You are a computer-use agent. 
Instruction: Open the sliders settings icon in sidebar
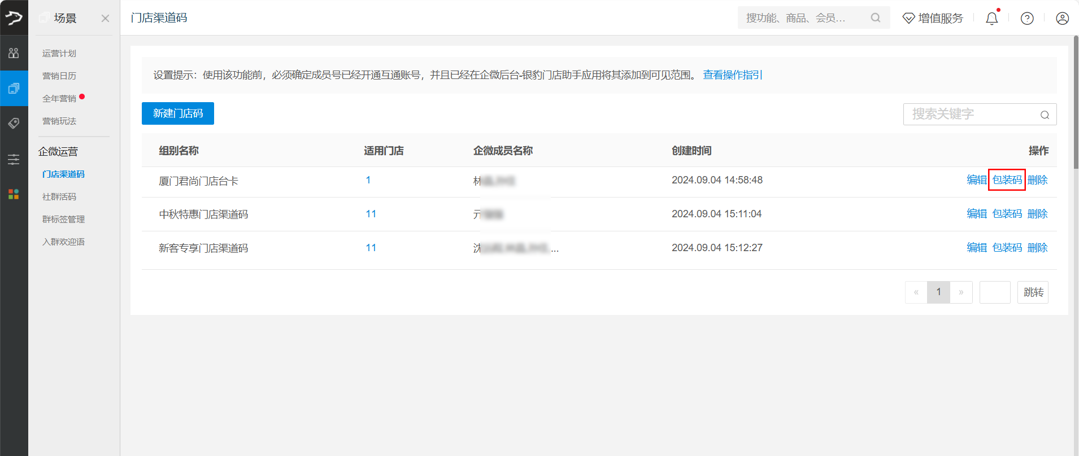14,159
